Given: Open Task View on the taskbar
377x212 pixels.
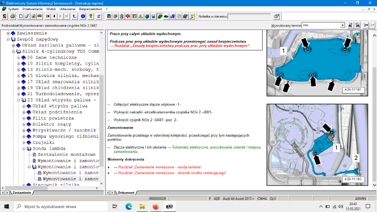Looking at the screenshot, I should [x=115, y=206].
